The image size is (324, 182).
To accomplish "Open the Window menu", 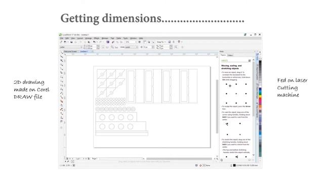I will point(133,38).
